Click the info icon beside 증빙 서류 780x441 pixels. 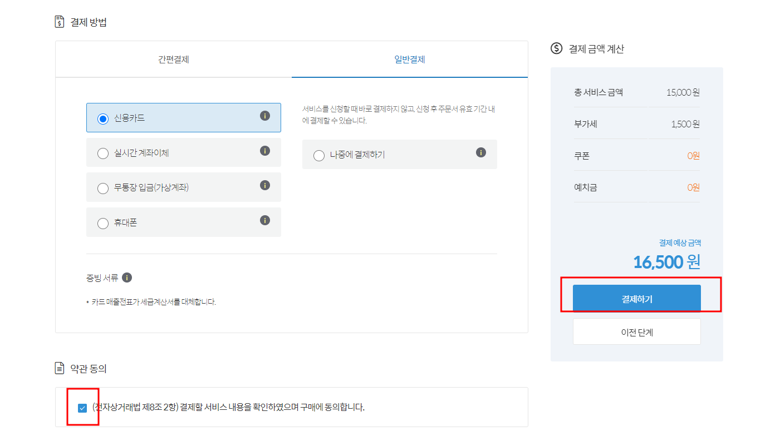[126, 277]
